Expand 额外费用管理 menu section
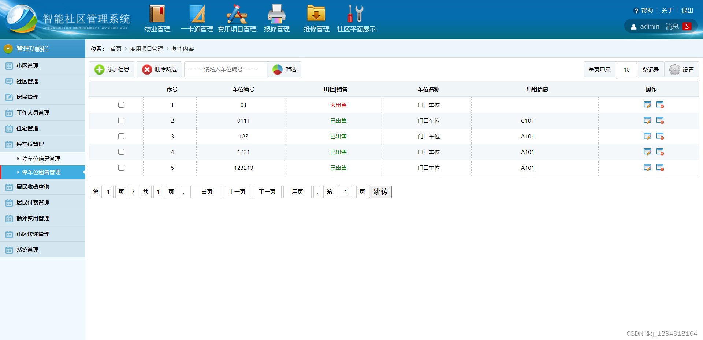This screenshot has width=703, height=340. (x=42, y=218)
